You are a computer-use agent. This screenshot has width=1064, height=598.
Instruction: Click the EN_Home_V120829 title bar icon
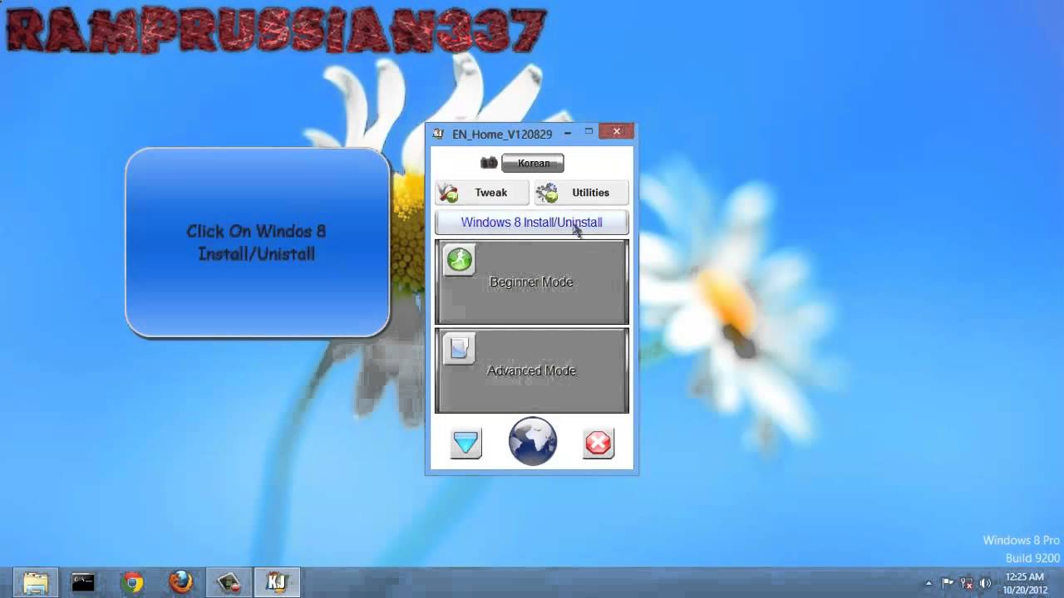439,134
